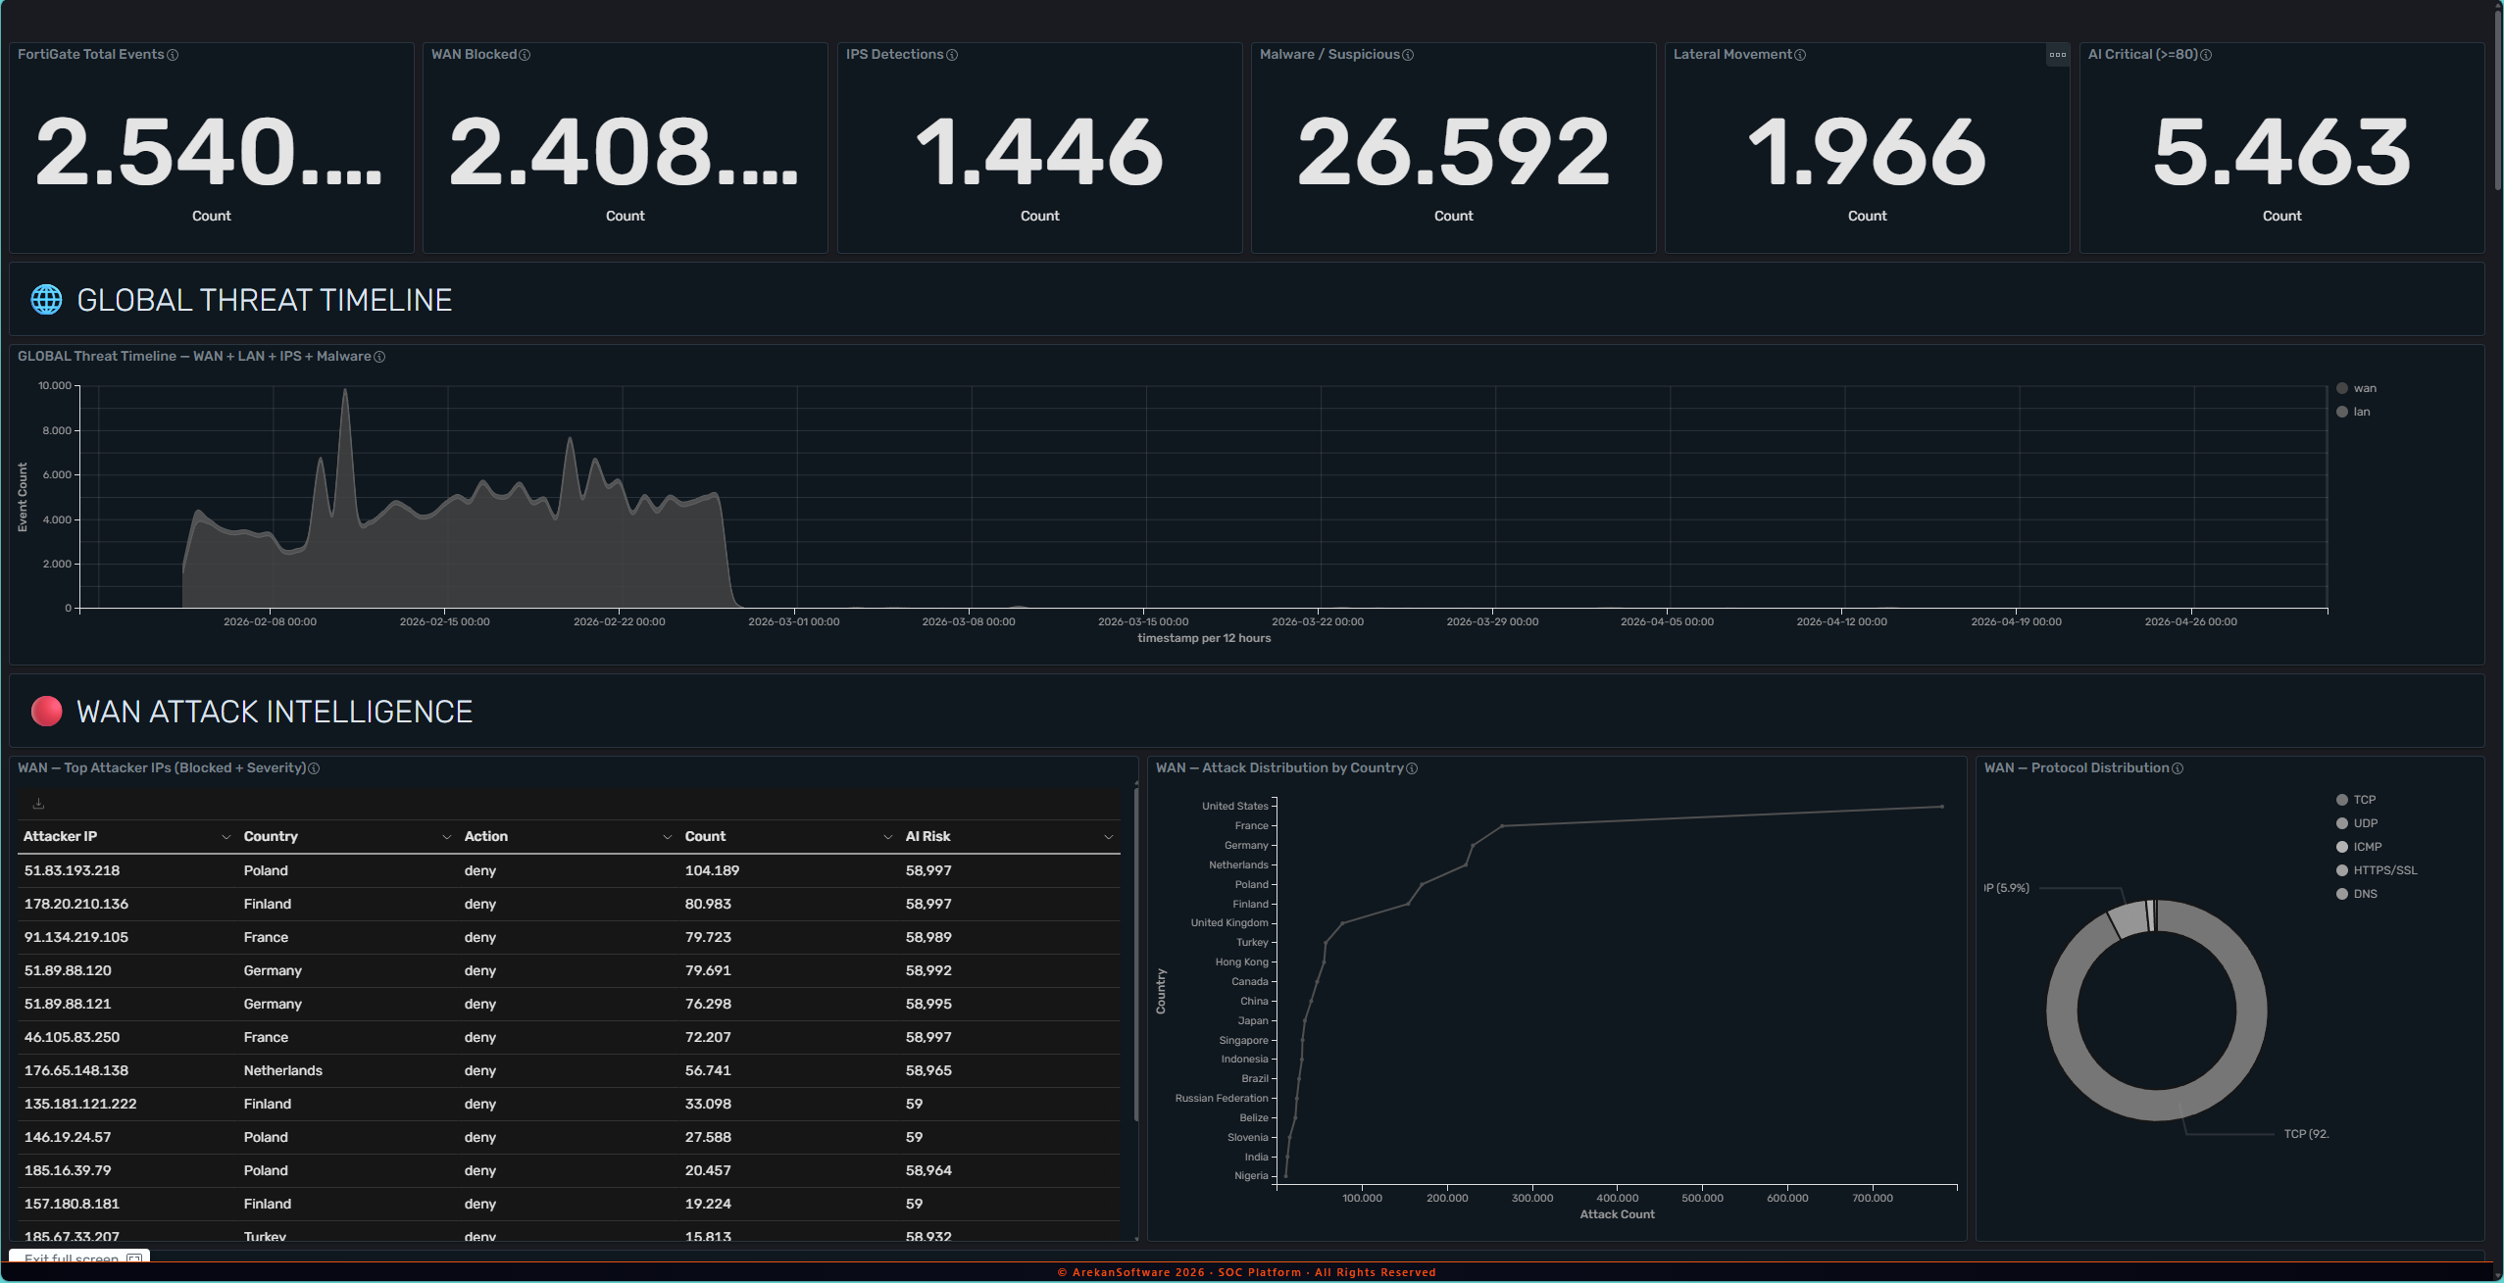Select attacker IP 51.89.88.120
The image size is (2504, 1283).
coord(68,970)
